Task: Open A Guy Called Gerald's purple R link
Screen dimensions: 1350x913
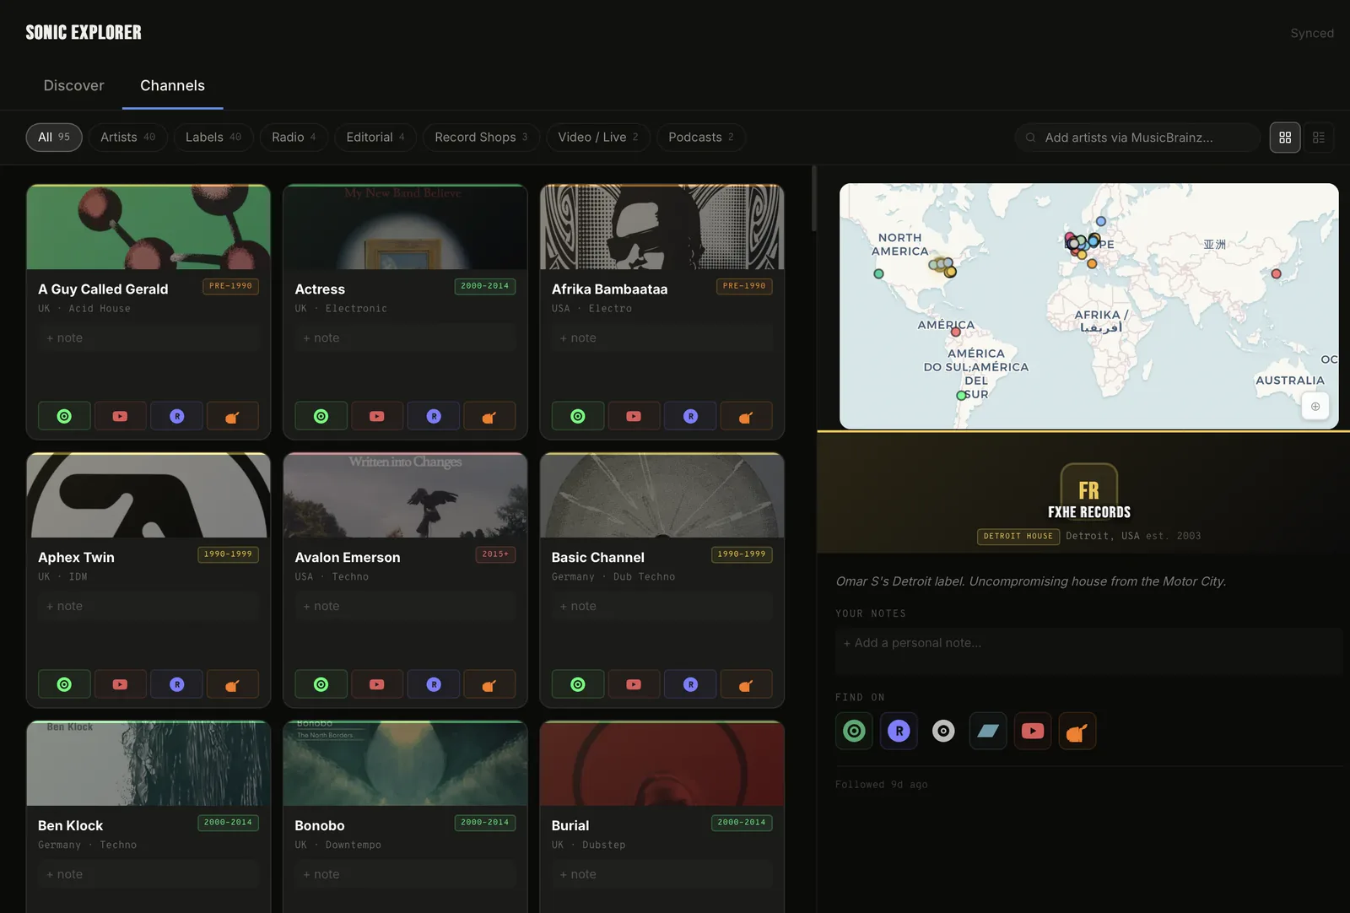Action: click(x=177, y=416)
